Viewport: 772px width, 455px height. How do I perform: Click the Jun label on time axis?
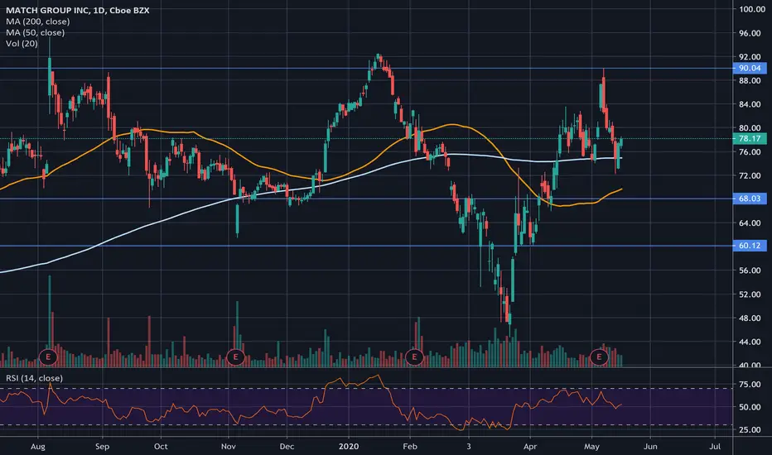click(650, 447)
